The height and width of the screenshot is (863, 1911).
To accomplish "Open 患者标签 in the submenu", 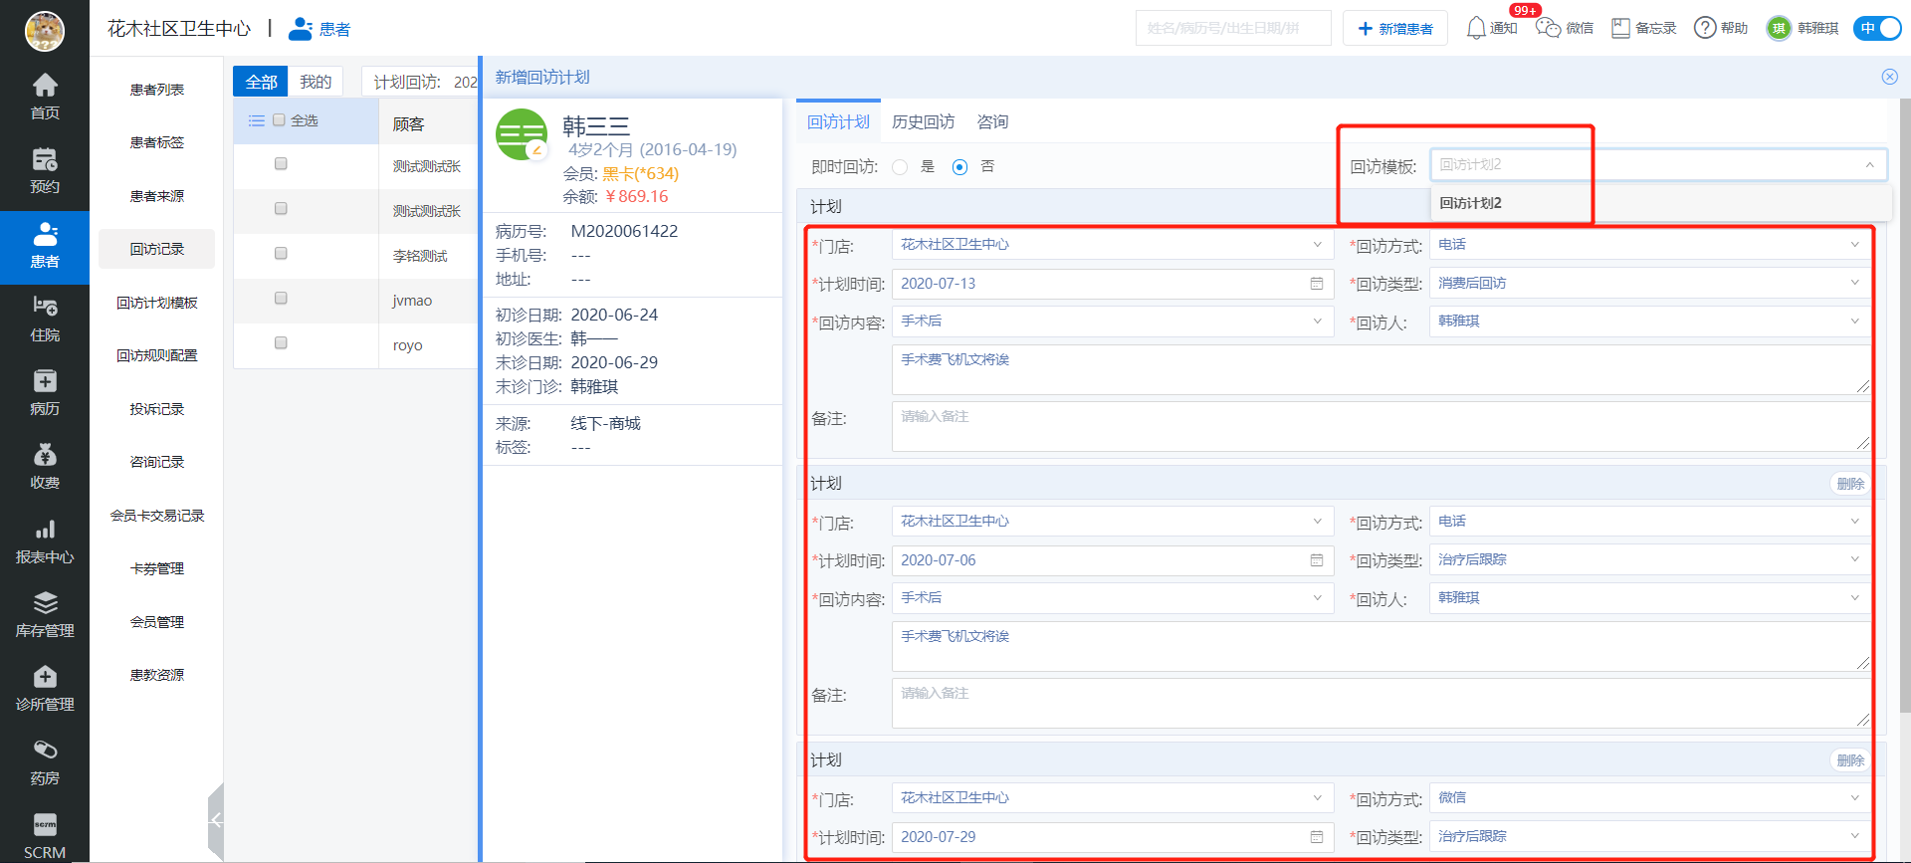I will (157, 142).
